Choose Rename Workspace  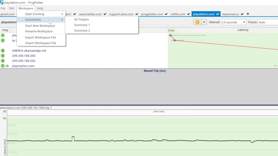(39, 31)
